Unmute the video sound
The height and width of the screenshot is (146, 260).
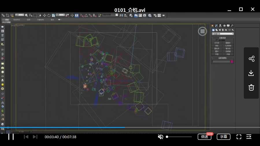(x=161, y=137)
